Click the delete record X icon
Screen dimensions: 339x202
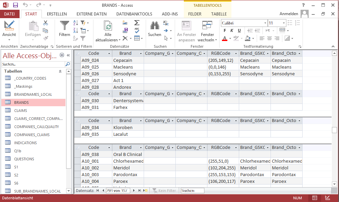coord(125,38)
